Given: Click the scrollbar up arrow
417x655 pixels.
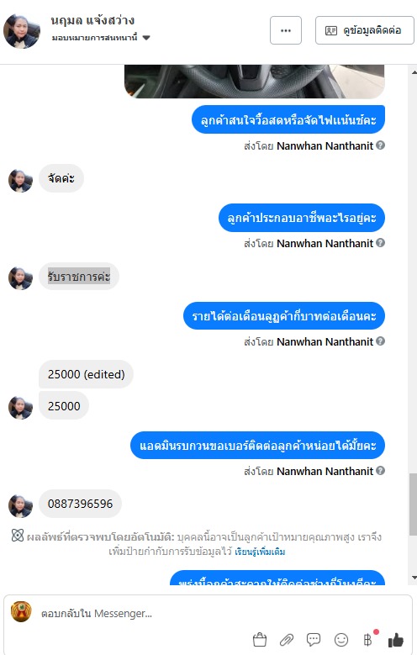Looking at the screenshot, I should coord(414,72).
